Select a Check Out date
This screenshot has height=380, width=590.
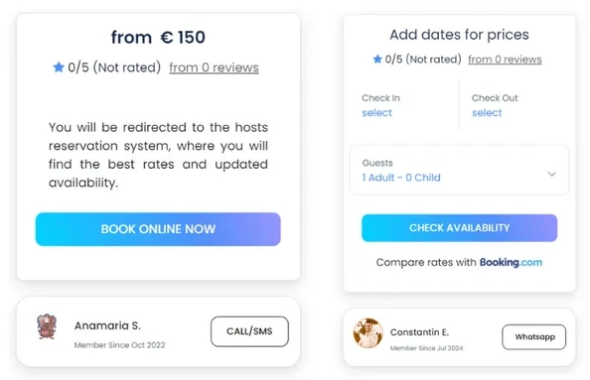(487, 113)
